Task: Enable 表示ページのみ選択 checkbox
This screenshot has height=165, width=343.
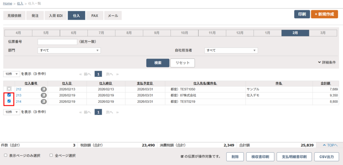Action: [x=6, y=155]
